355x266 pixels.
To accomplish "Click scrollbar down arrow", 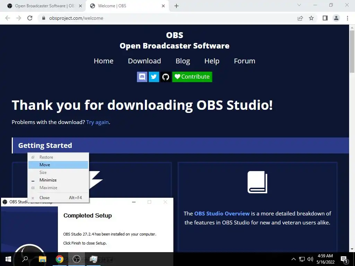I will pos(352,249).
